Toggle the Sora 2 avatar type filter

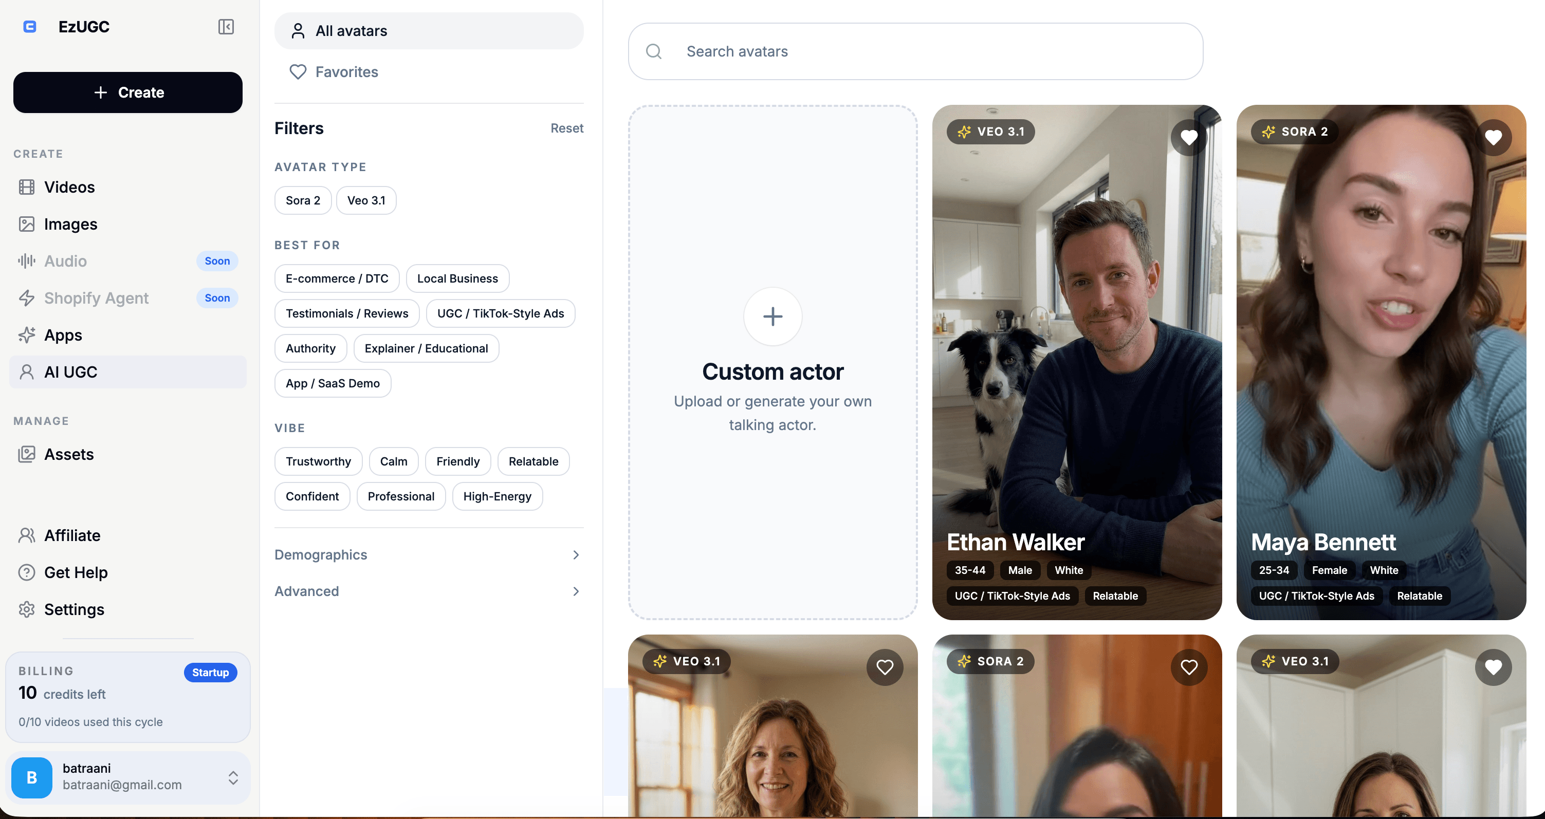pyautogui.click(x=303, y=200)
